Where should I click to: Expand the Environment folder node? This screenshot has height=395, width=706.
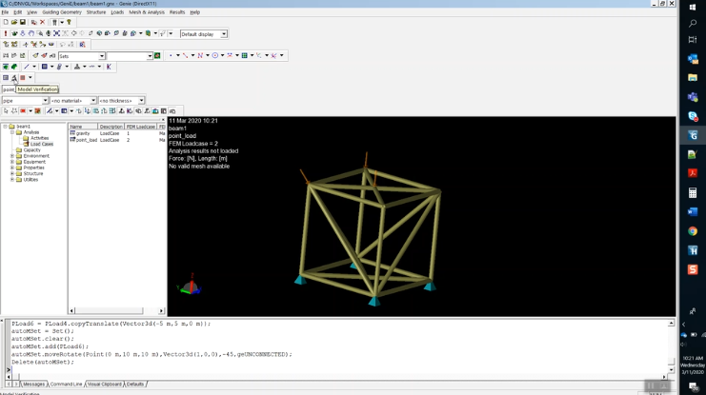click(x=12, y=156)
